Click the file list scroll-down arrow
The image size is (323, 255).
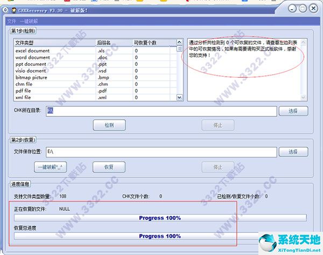(x=180, y=98)
